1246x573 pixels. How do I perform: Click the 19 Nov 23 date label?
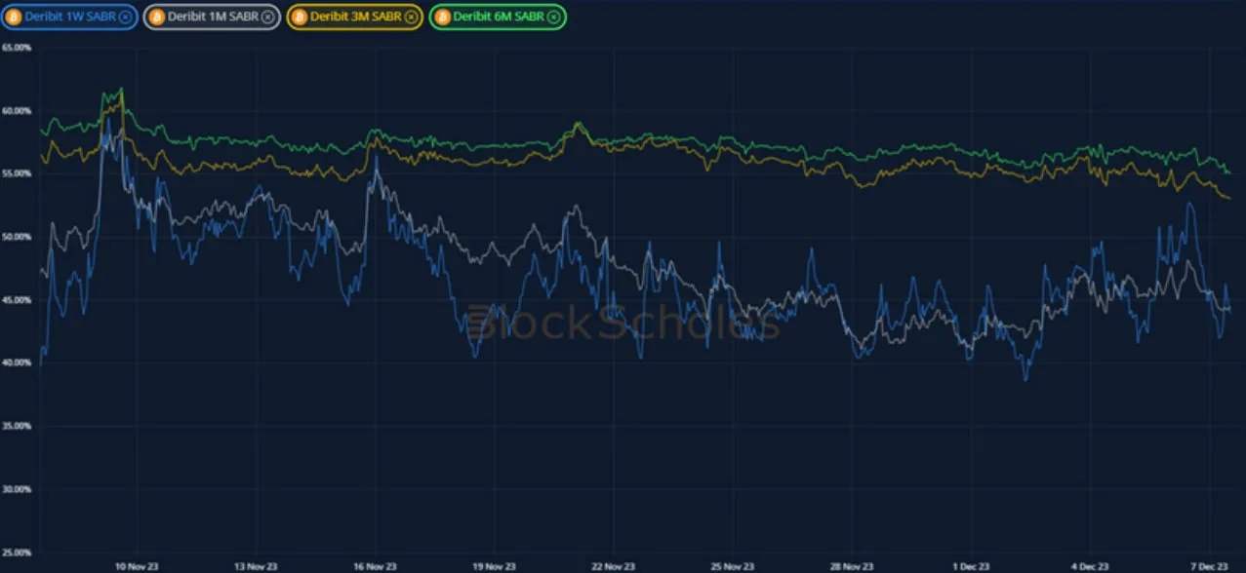tap(494, 566)
